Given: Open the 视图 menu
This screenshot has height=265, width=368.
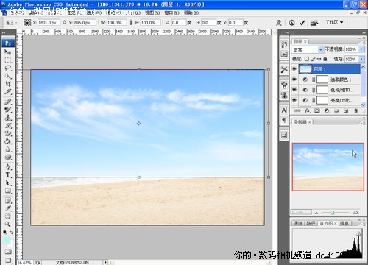Looking at the screenshot, I should (152, 13).
